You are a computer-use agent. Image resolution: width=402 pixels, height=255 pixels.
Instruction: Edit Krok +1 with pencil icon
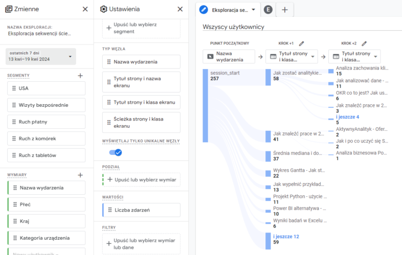coord(301,43)
